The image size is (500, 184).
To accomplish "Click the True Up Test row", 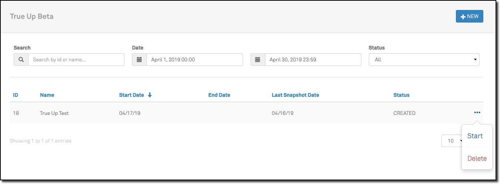I will 54,113.
